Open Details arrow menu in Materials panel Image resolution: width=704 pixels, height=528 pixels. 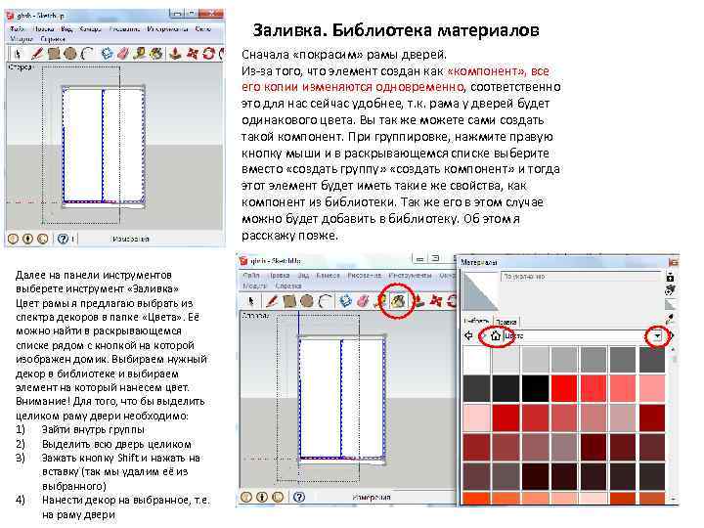coord(672,335)
